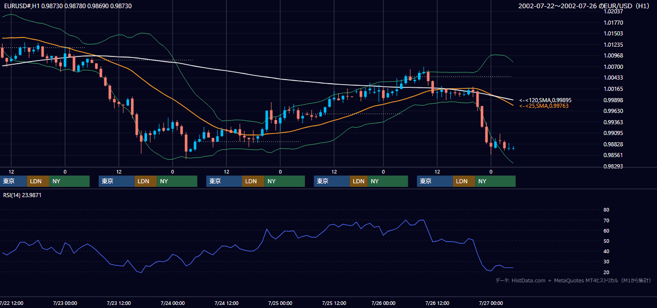Choose the 7/25 00:00 time label
Viewport: 657px width, 308px height.
280,303
